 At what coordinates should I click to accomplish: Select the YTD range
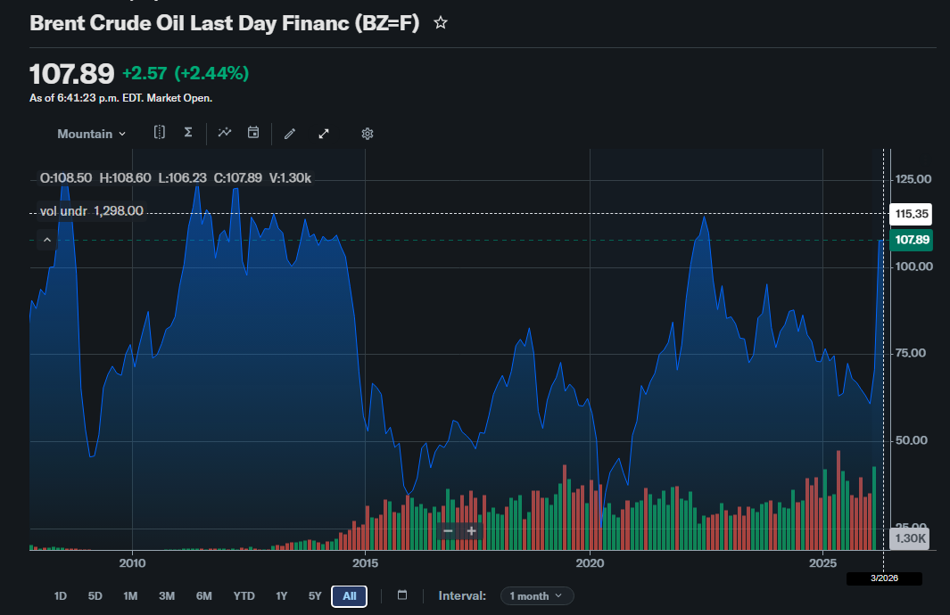coord(244,596)
